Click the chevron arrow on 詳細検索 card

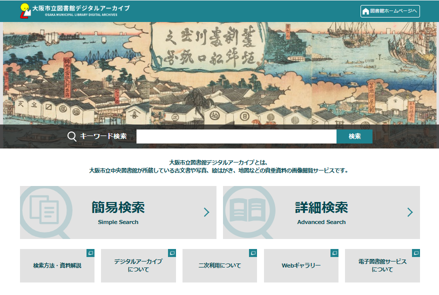[x=410, y=212]
